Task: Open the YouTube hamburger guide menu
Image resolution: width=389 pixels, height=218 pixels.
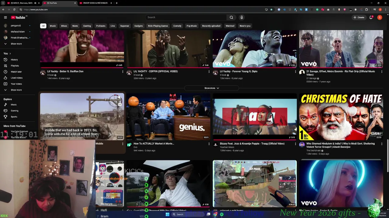Action: point(5,18)
